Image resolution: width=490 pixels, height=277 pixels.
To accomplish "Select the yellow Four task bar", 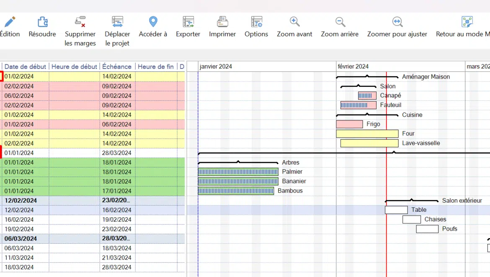I will click(x=367, y=134).
